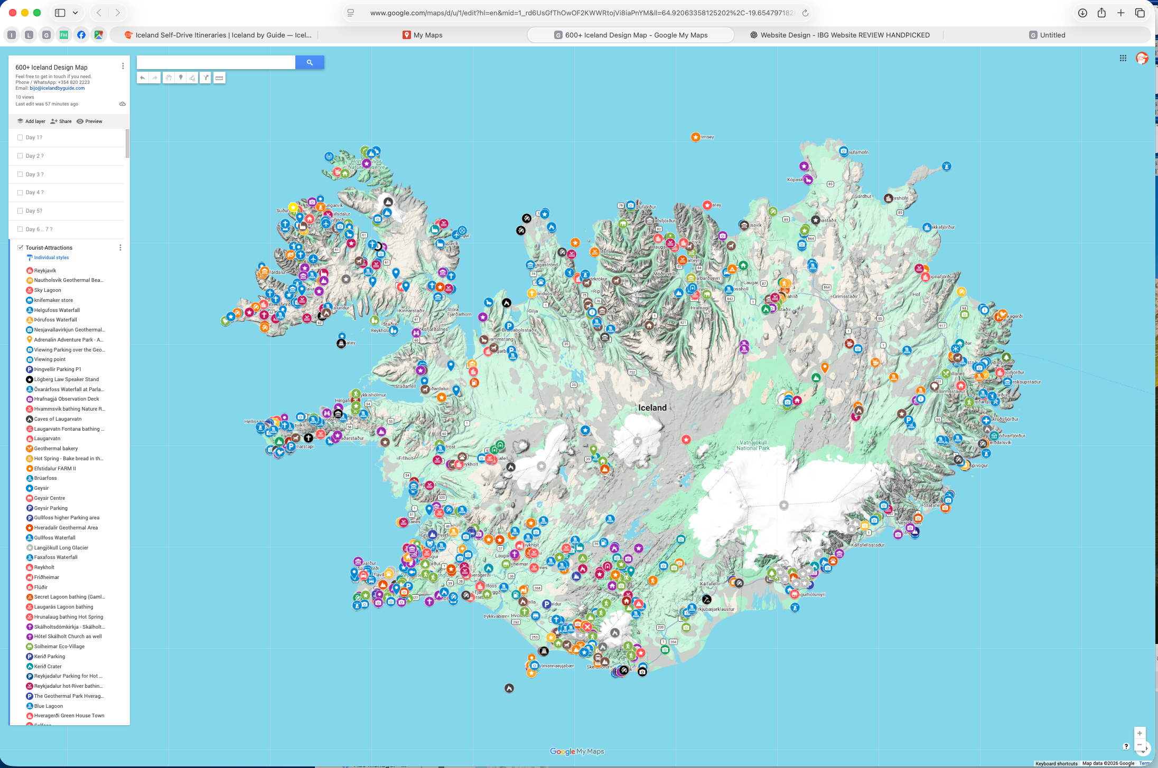Click the Keyboard shortcuts link
1158x768 pixels.
coord(1056,763)
